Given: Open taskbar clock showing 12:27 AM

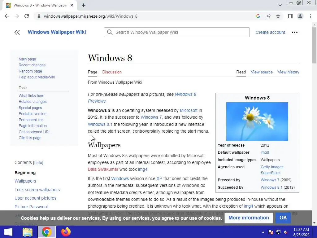Looking at the screenshot, I should tap(301, 232).
